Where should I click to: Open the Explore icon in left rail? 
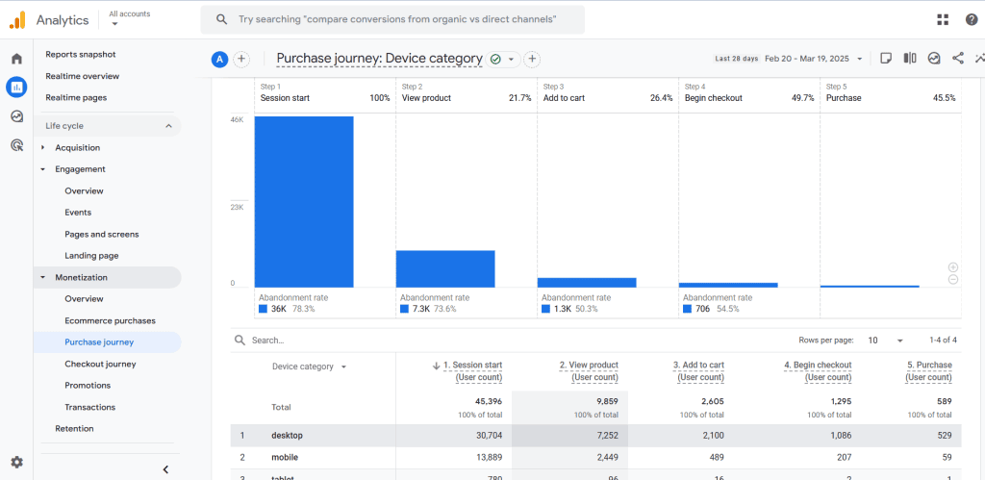click(17, 116)
